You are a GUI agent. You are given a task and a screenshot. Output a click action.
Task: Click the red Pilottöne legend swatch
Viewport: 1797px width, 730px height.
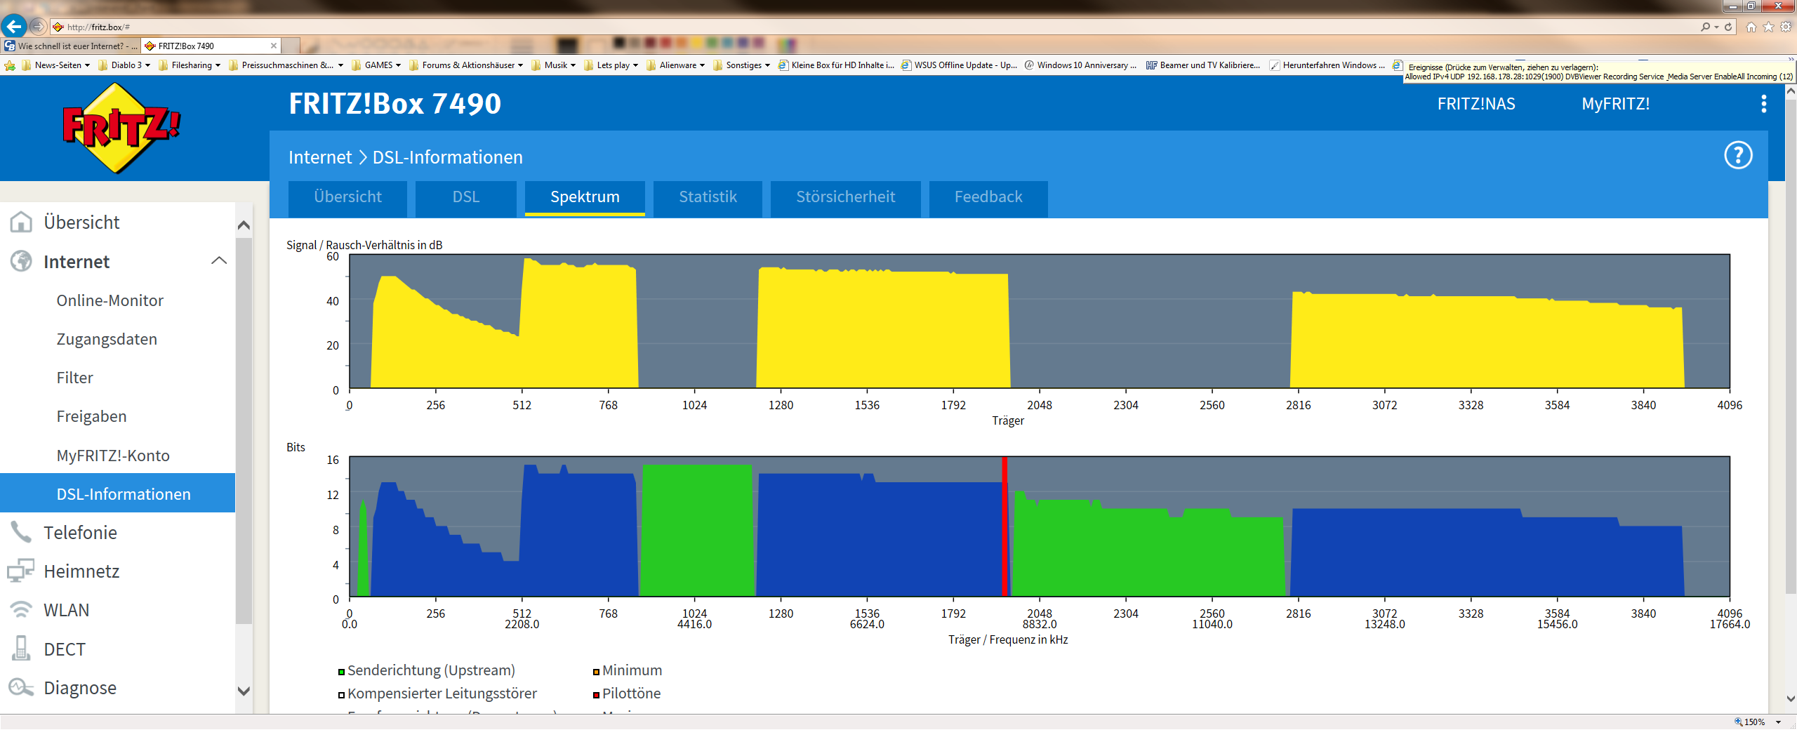pos(596,695)
